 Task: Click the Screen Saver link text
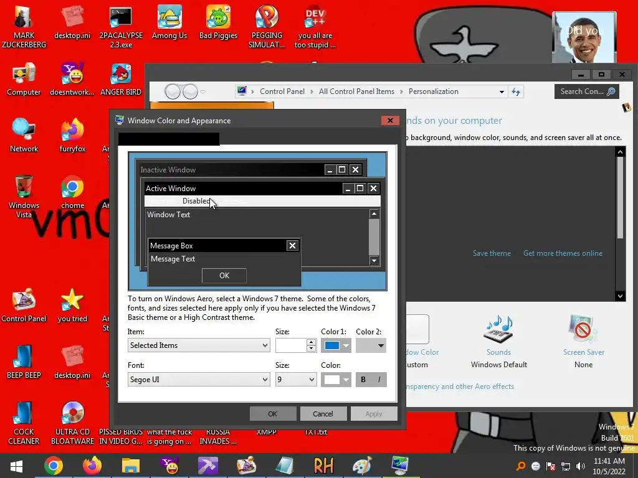pos(583,352)
